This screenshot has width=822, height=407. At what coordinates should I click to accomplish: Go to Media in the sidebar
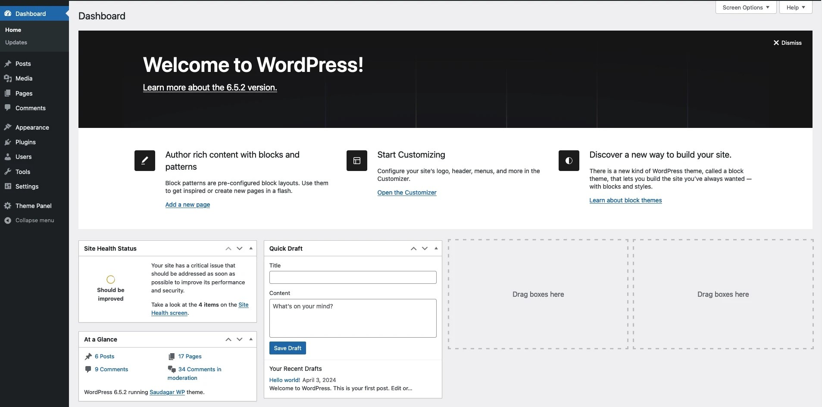[x=24, y=78]
